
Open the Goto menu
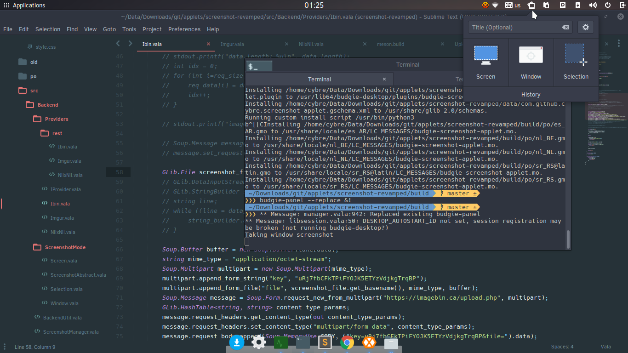tap(109, 29)
